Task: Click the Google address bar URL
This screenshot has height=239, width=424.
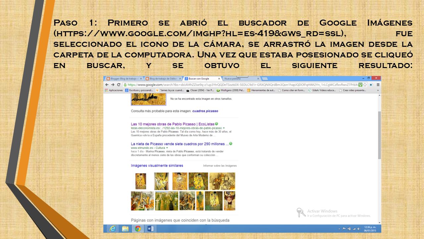Action: pyautogui.click(x=240, y=85)
